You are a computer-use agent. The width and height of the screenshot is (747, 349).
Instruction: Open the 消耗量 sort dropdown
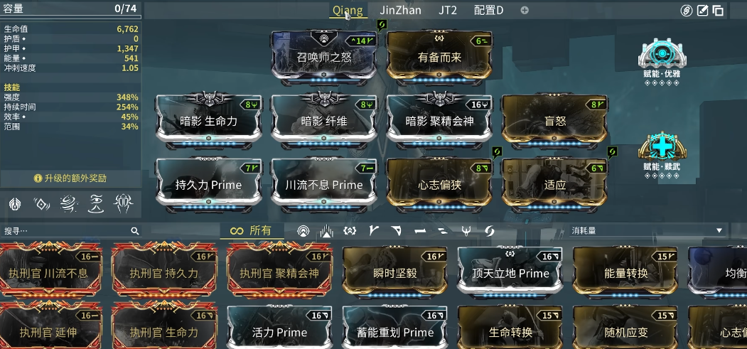pyautogui.click(x=647, y=231)
